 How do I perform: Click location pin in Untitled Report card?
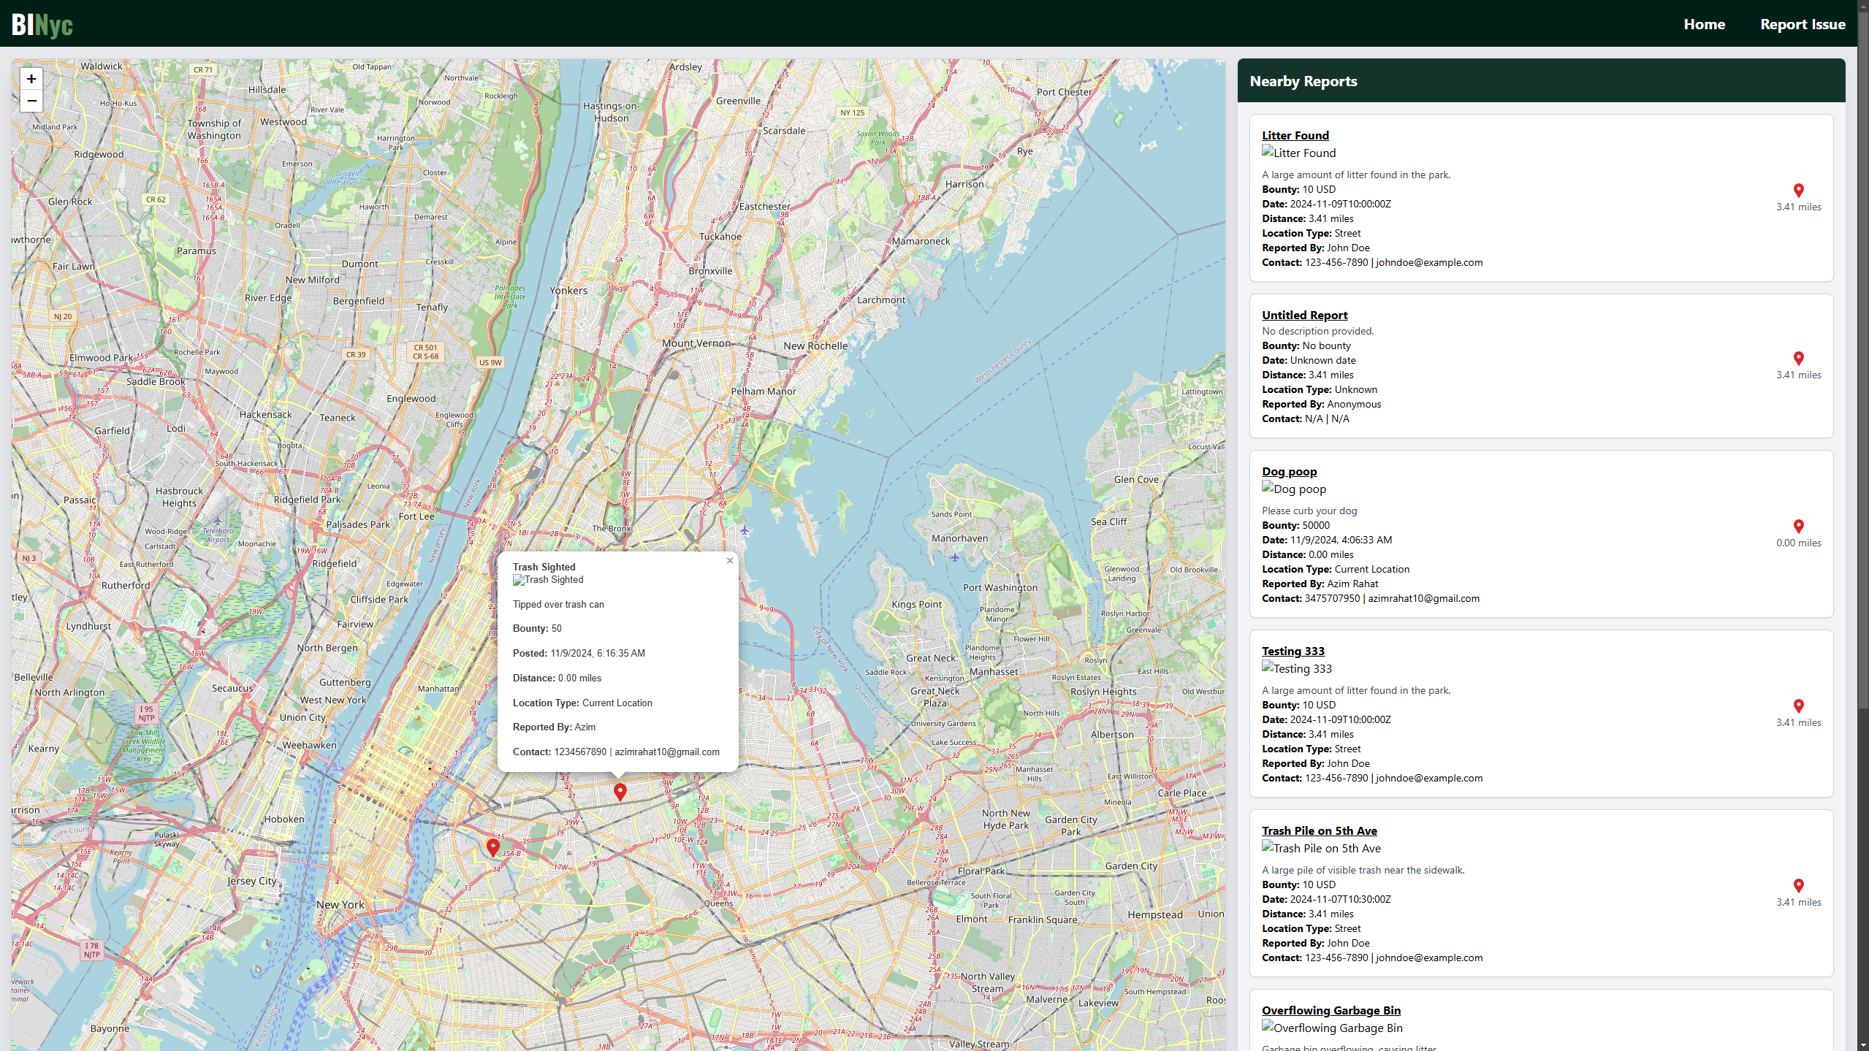click(1798, 359)
